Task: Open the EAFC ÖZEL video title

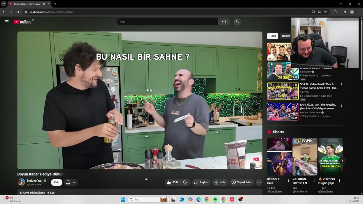Action: pos(318,107)
